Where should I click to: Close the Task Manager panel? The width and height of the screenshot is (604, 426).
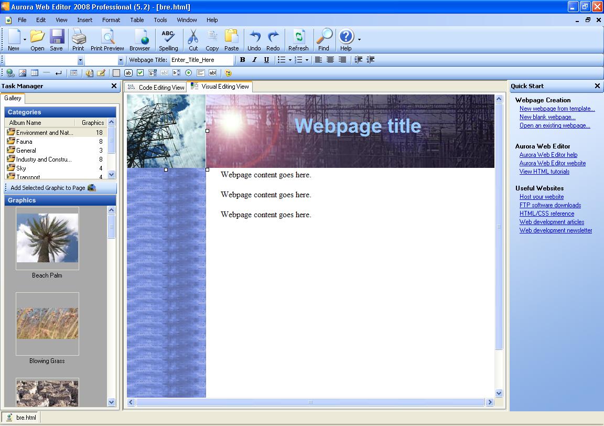click(x=114, y=86)
